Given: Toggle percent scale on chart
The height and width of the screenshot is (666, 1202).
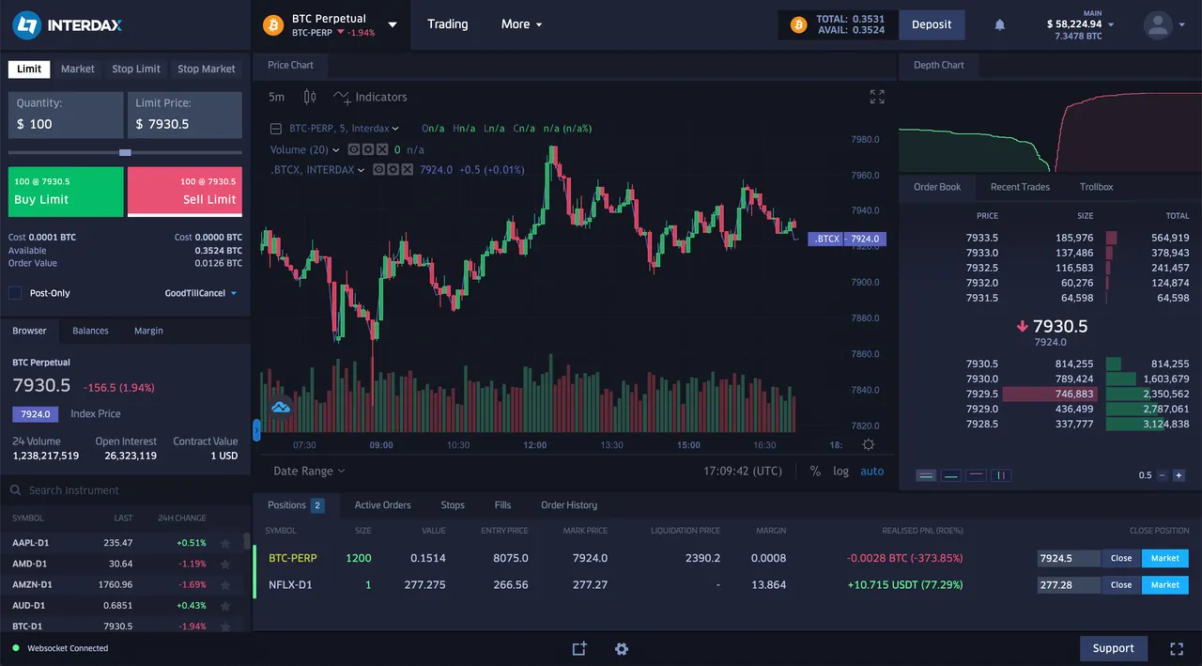Looking at the screenshot, I should pos(815,472).
